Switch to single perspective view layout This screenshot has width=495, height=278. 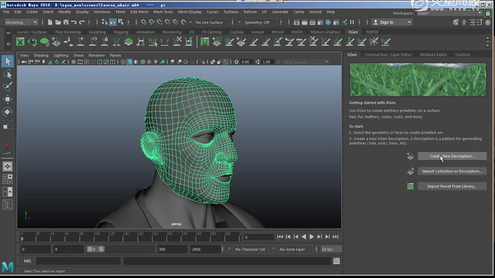(8, 167)
